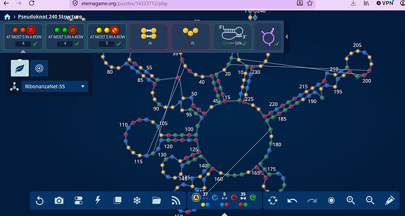
Task: Reset the puzzle with the circular arrow
Action: tap(39, 200)
